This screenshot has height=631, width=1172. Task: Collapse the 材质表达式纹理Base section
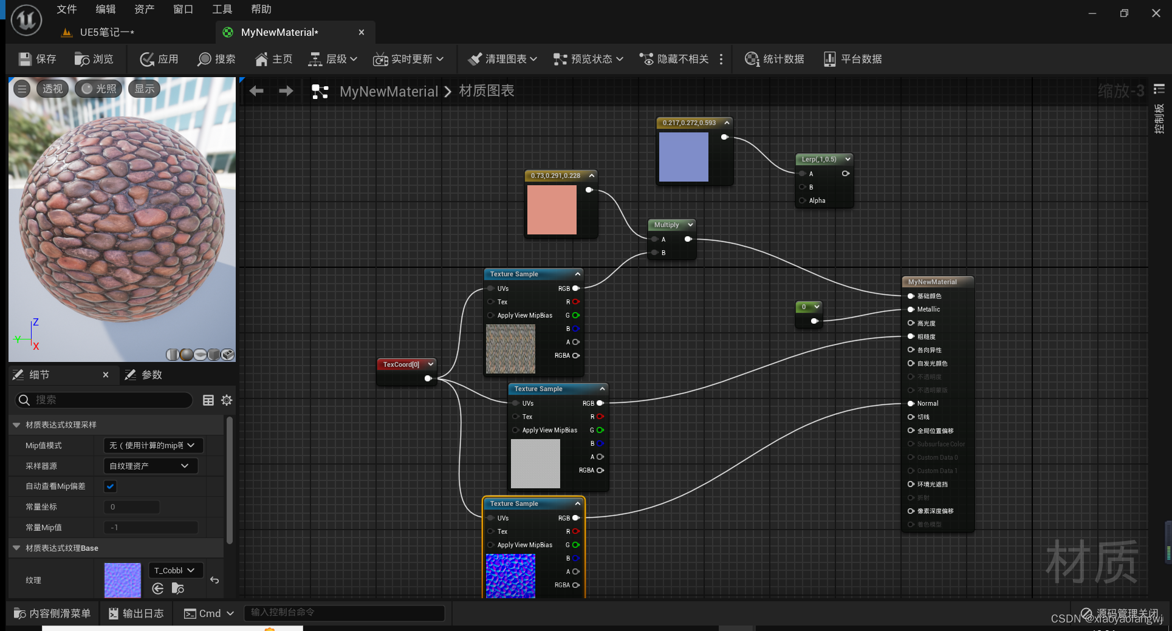click(x=16, y=548)
